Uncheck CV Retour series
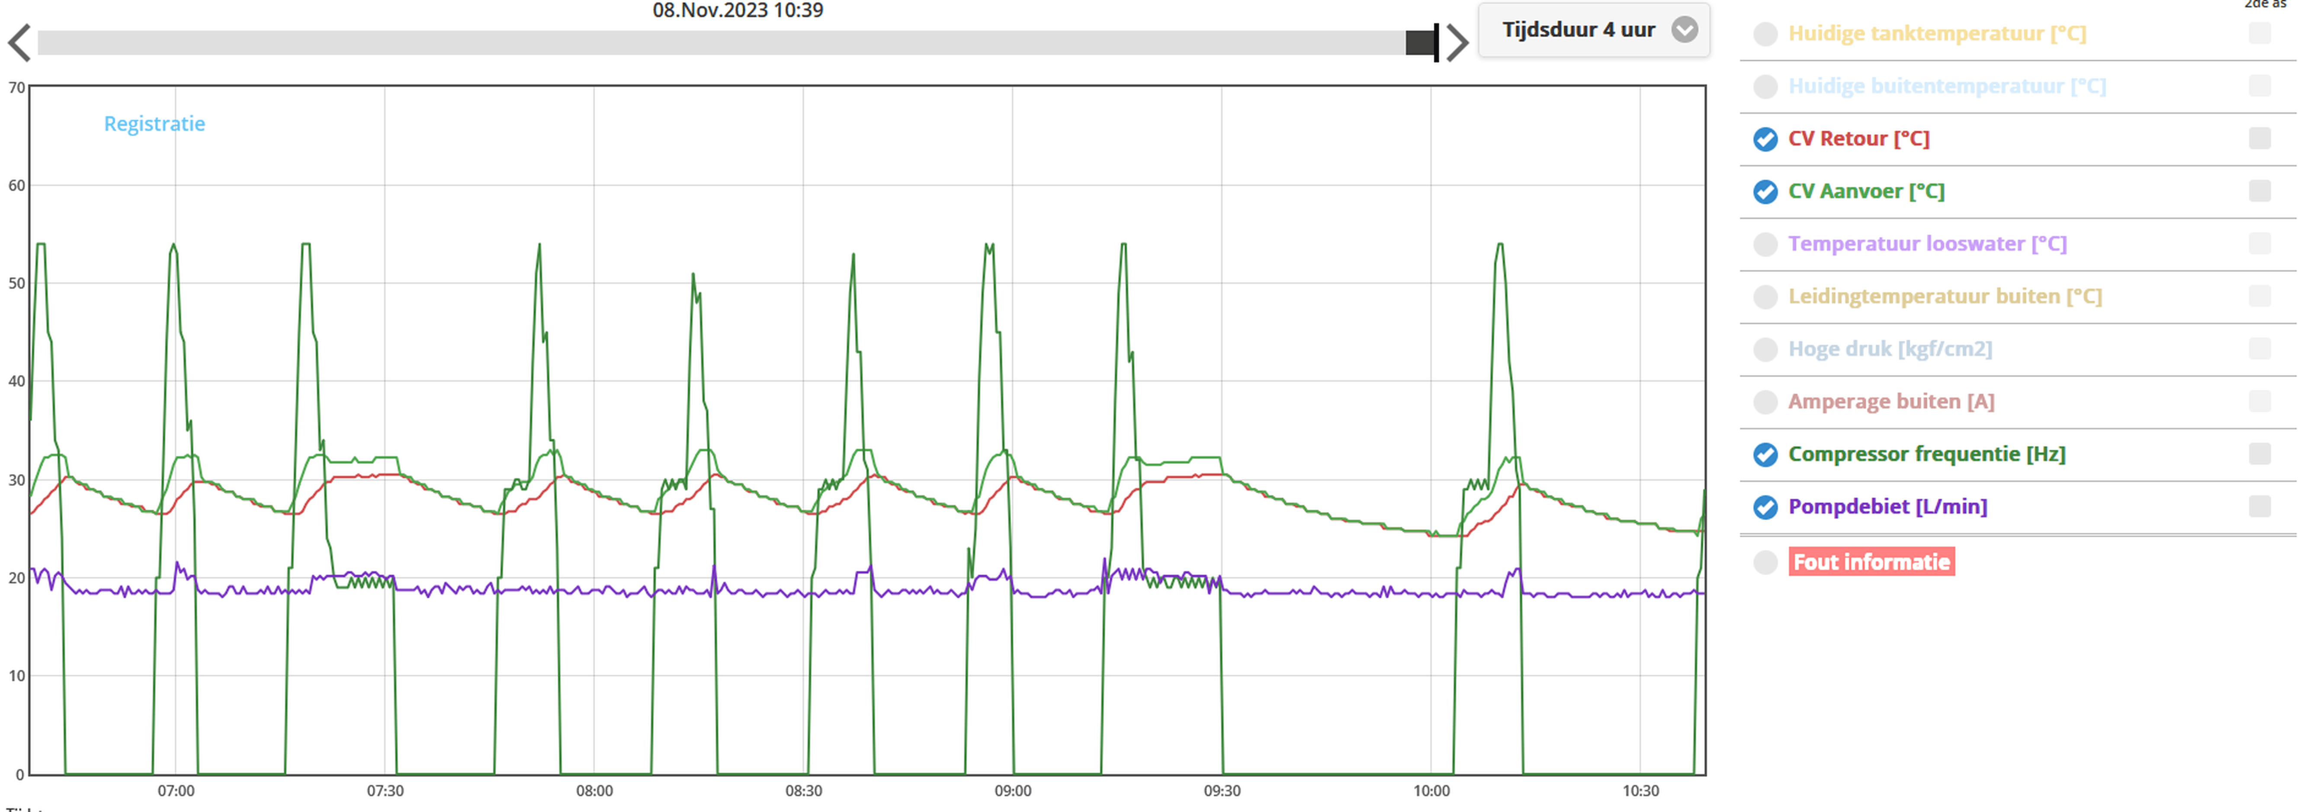This screenshot has width=2298, height=812. [x=1765, y=139]
